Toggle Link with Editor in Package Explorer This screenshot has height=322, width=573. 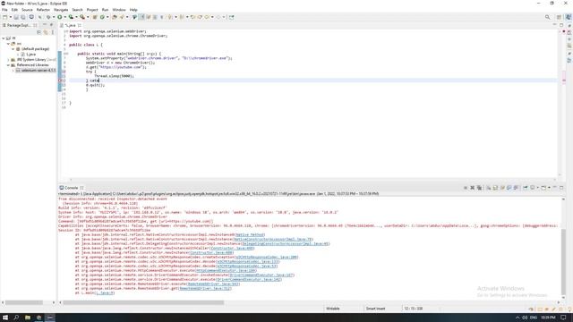46,32
